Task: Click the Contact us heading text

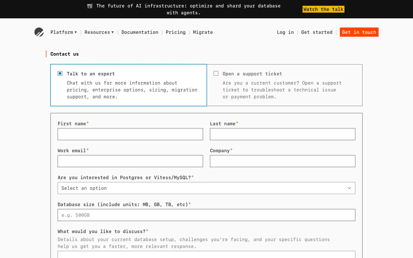Action: [x=65, y=54]
